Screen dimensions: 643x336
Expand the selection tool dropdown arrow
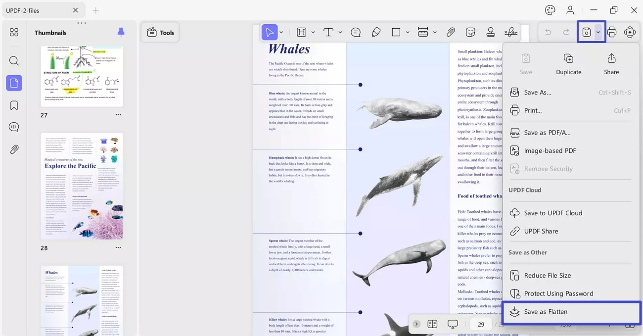click(x=281, y=33)
